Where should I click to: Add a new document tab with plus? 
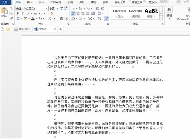60,29
